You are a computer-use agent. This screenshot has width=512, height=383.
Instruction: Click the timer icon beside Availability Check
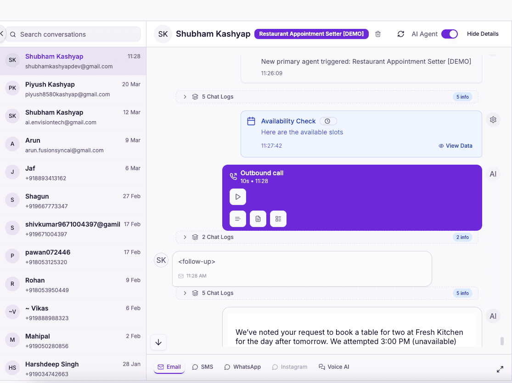tap(328, 121)
